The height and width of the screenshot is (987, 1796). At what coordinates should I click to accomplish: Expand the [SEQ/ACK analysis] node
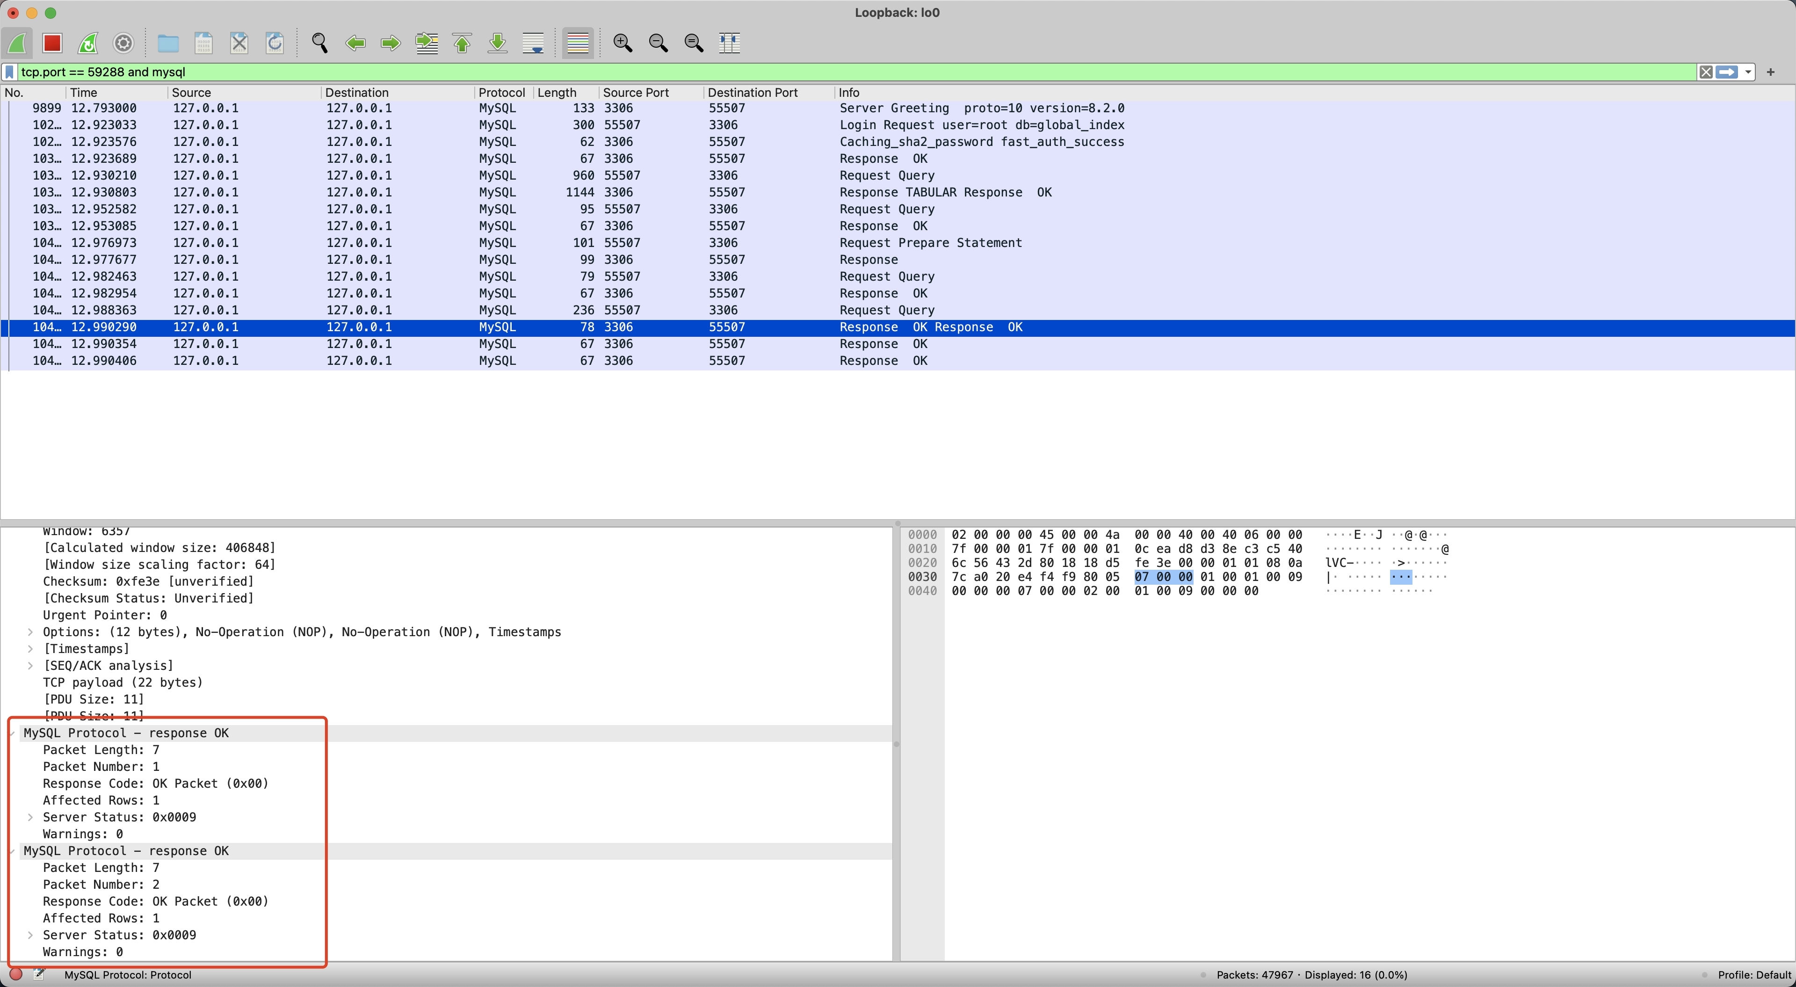tap(30, 666)
